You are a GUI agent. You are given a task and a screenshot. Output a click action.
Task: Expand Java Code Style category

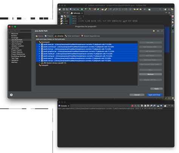pos(10,42)
